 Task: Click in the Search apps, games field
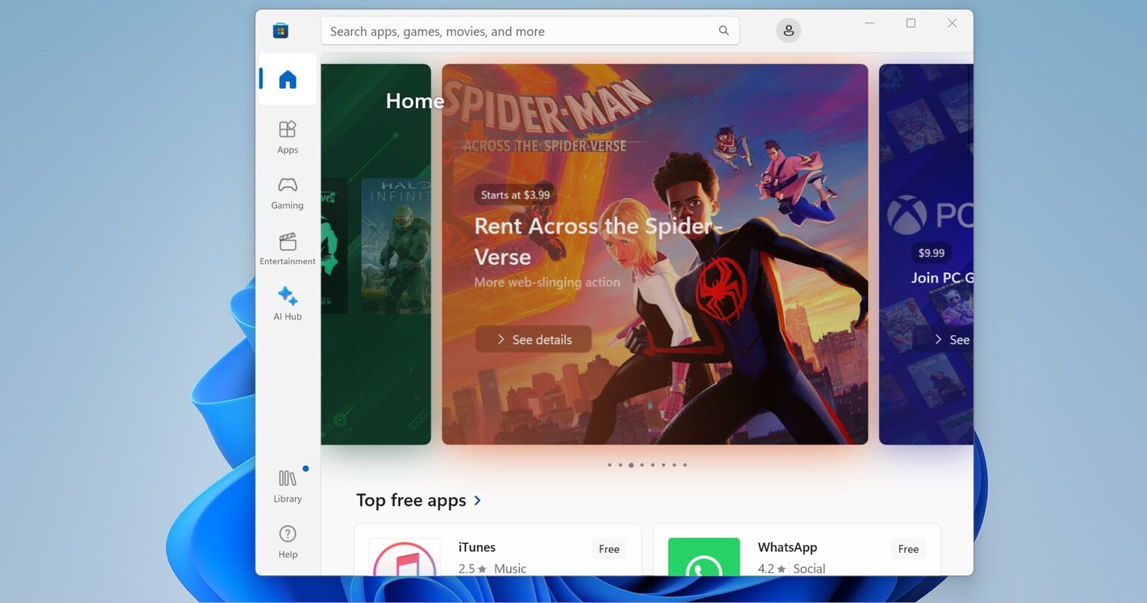(x=529, y=31)
